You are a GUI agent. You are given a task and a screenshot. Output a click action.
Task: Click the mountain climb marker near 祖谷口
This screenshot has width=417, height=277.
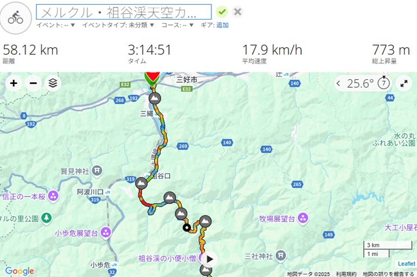141,183
